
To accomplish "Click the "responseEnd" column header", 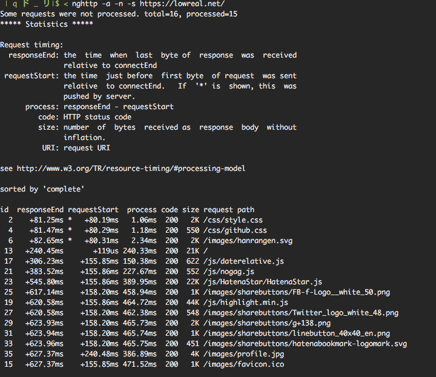I will point(40,210).
